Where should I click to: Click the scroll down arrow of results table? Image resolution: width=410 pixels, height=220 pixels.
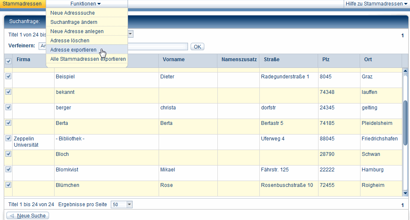(x=405, y=193)
